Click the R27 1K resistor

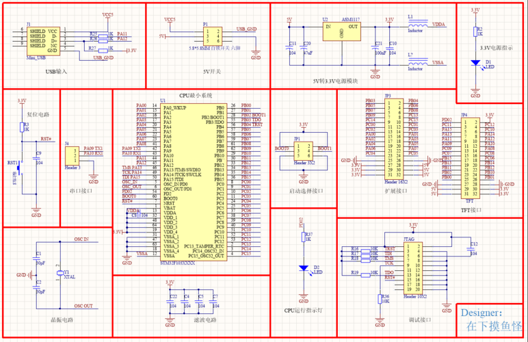(x=103, y=51)
